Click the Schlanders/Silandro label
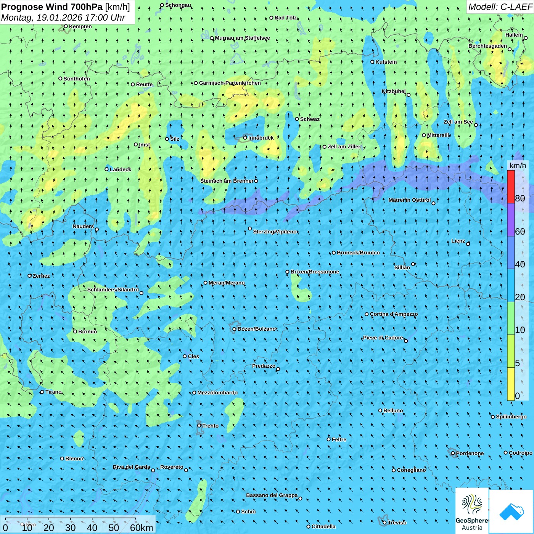Image resolution: width=534 pixels, height=534 pixels. [113, 290]
